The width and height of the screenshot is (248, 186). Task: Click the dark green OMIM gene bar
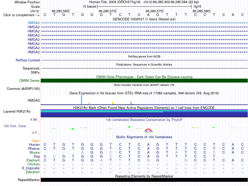[x=144, y=80]
